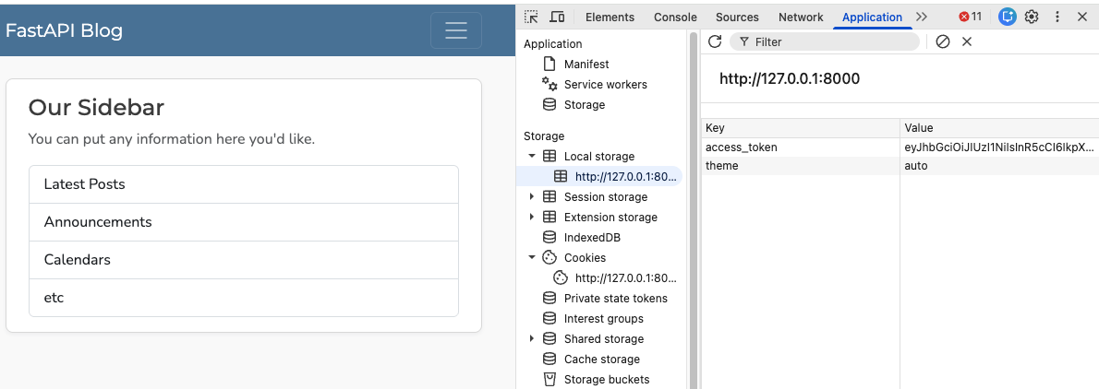This screenshot has width=1099, height=389.
Task: Open the AI assistance icon
Action: [1008, 17]
